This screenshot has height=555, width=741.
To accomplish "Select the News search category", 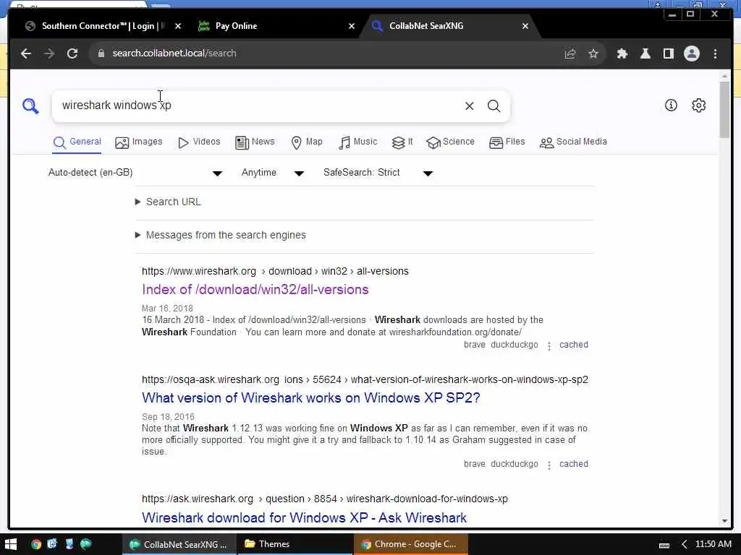I will [255, 142].
